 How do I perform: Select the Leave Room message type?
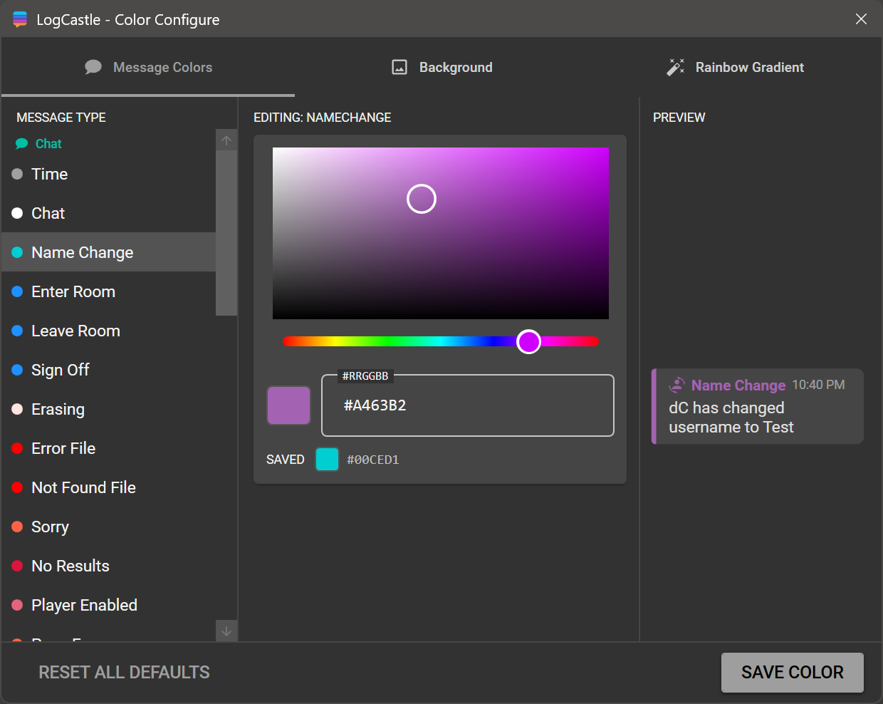point(75,330)
